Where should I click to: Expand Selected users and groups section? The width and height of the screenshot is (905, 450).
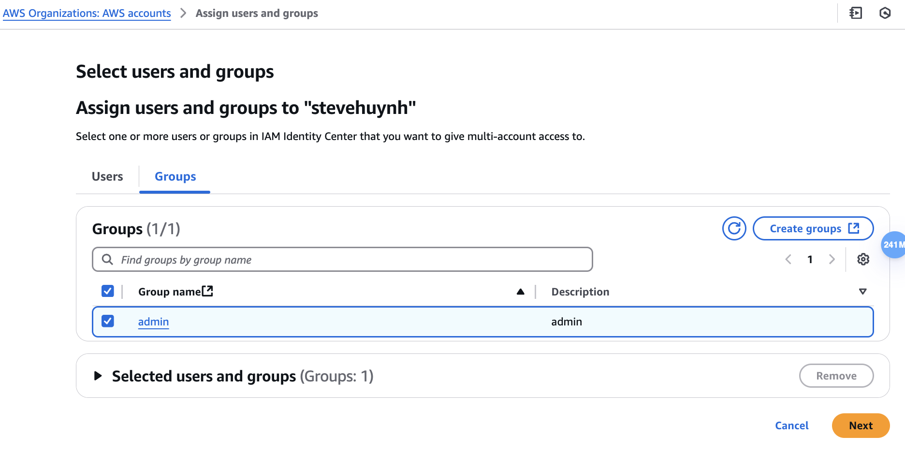coord(98,376)
